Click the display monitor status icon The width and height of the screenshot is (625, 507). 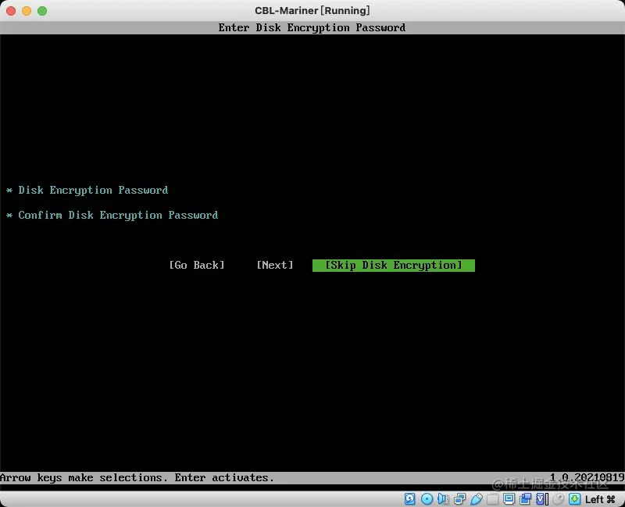(509, 499)
